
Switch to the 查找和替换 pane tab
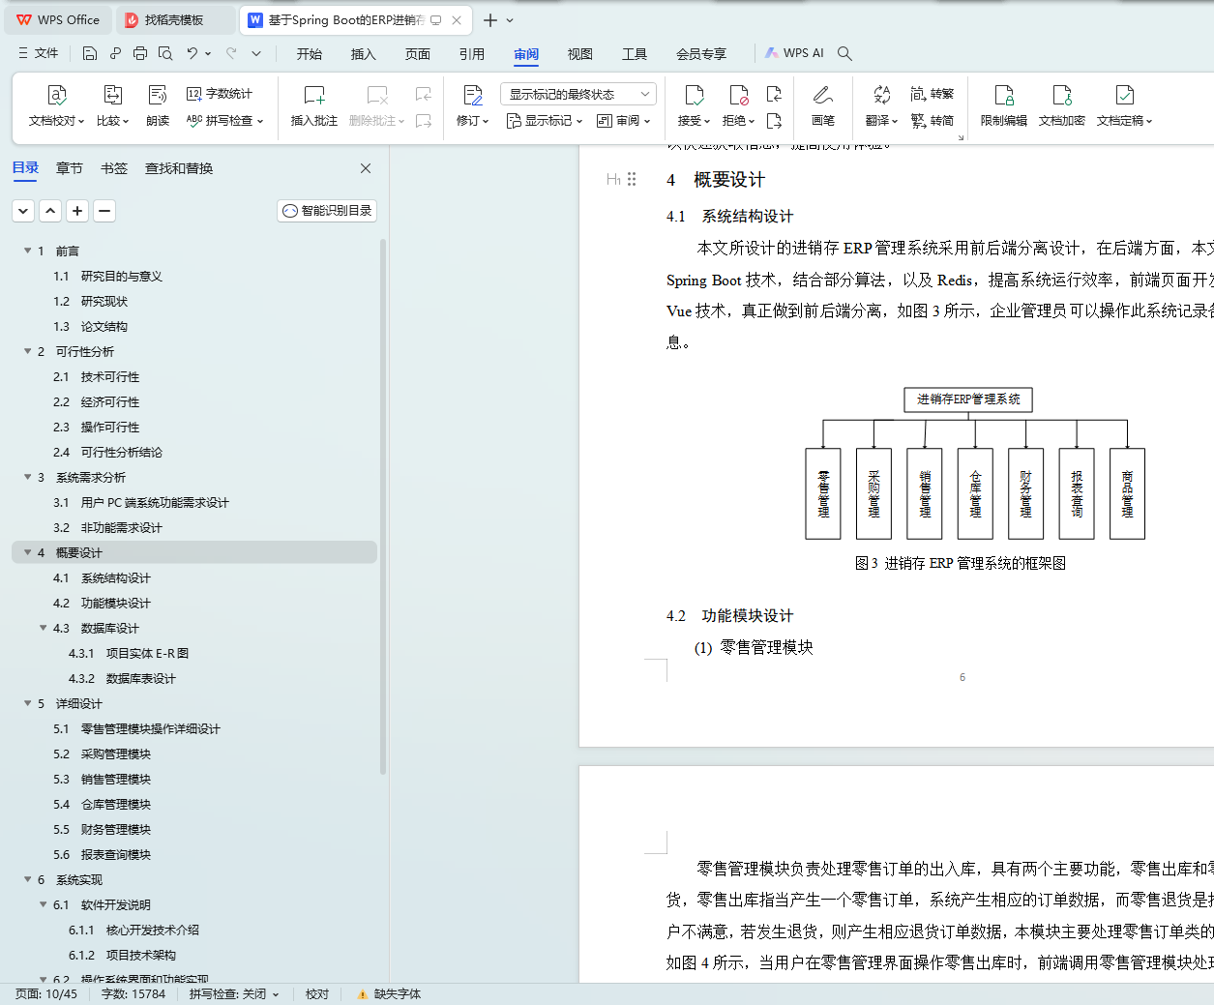[x=179, y=168]
